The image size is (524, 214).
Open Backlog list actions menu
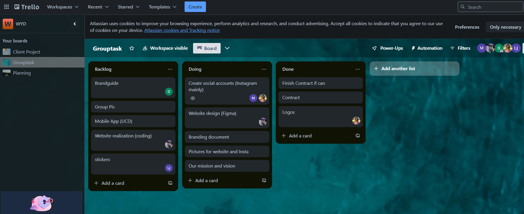coord(170,69)
